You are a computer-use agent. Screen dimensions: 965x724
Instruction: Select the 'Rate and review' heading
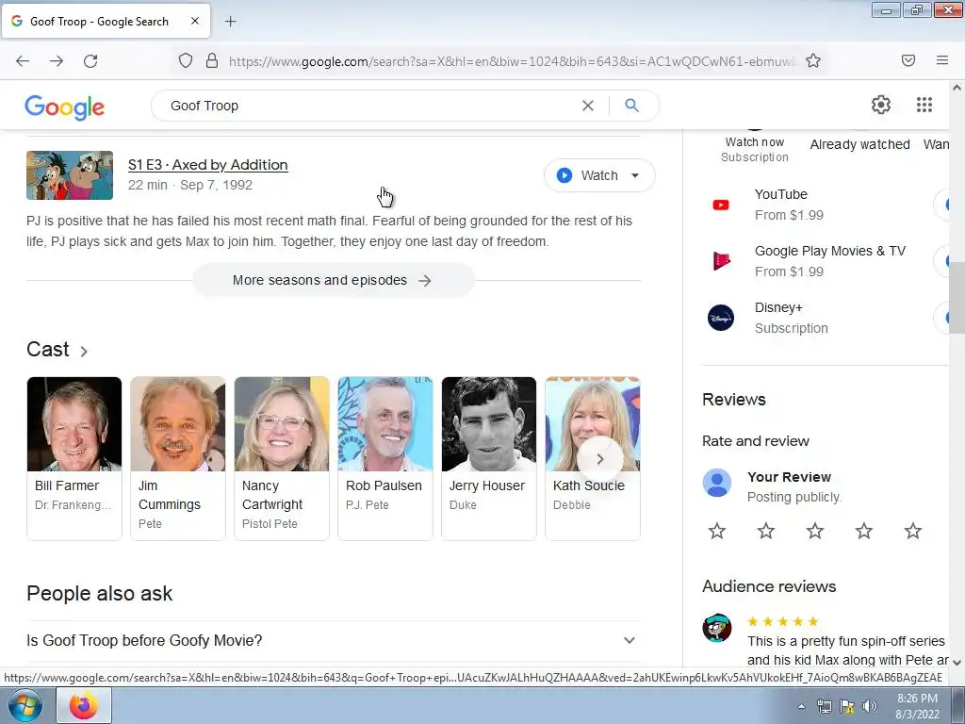click(x=755, y=441)
